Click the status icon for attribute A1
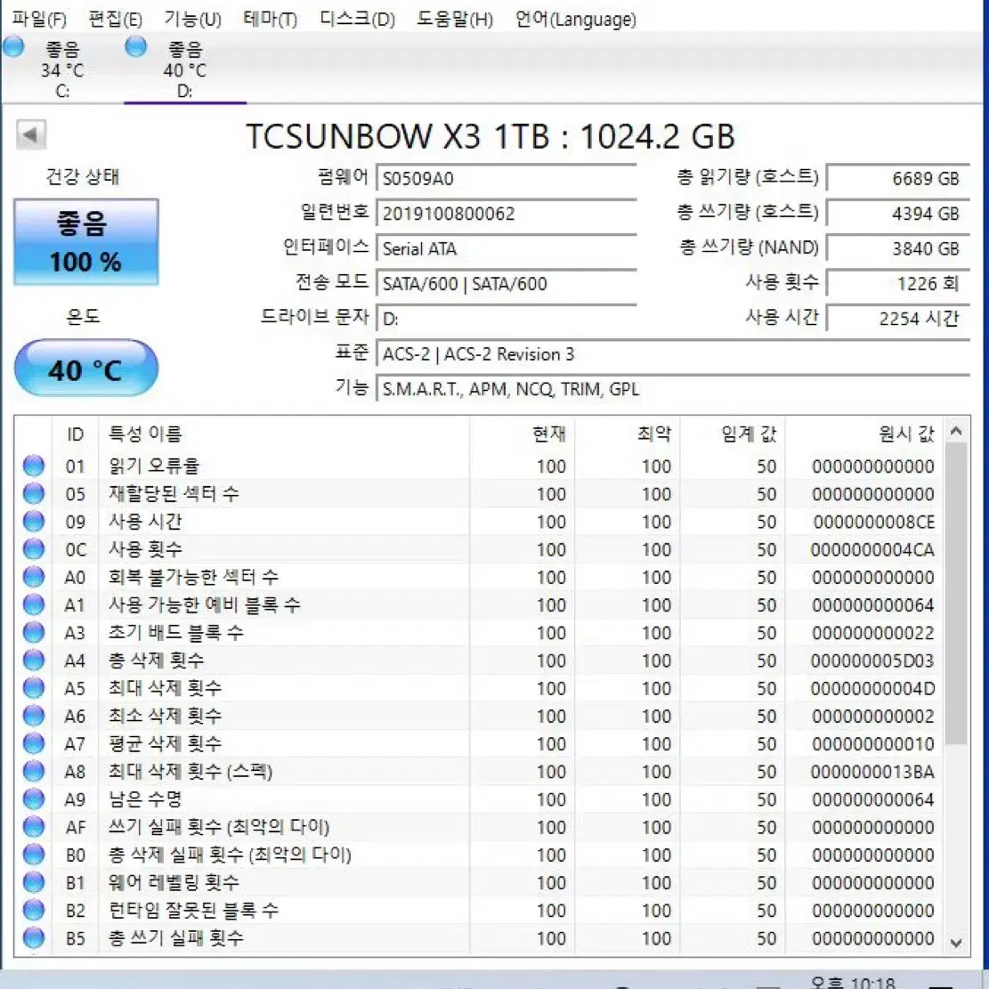Image resolution: width=989 pixels, height=989 pixels. tap(34, 604)
